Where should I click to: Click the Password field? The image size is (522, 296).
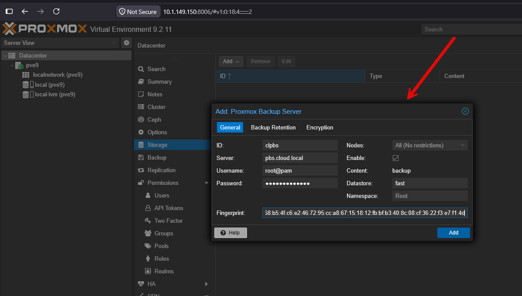[x=300, y=183]
